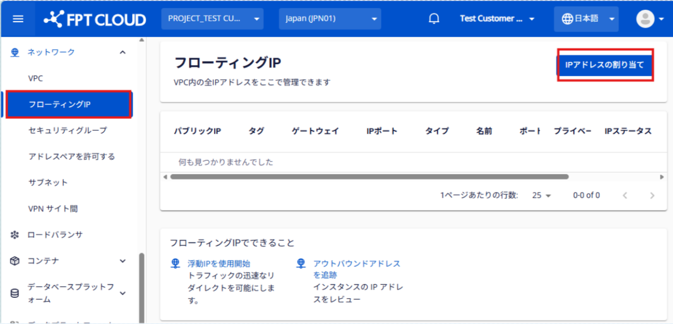Open the notifications bell

pyautogui.click(x=434, y=19)
